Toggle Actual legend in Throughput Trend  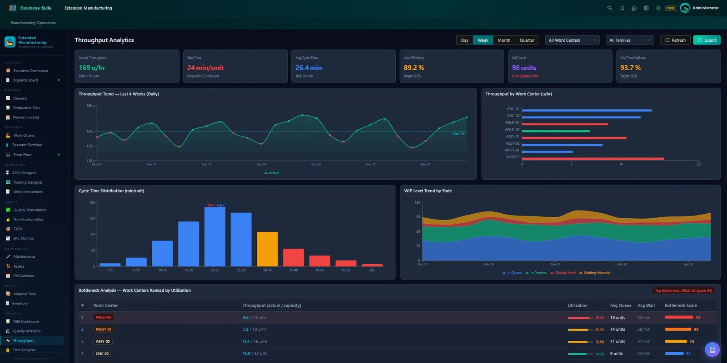271,173
